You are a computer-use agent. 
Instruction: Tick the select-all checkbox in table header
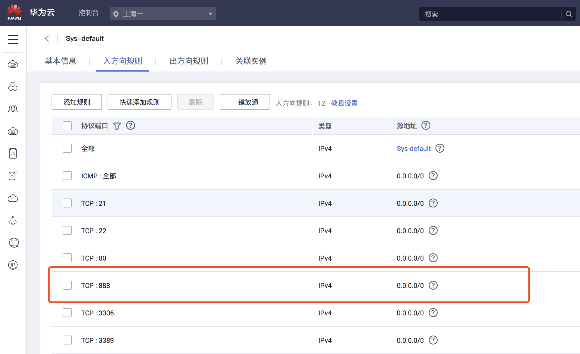pos(67,126)
